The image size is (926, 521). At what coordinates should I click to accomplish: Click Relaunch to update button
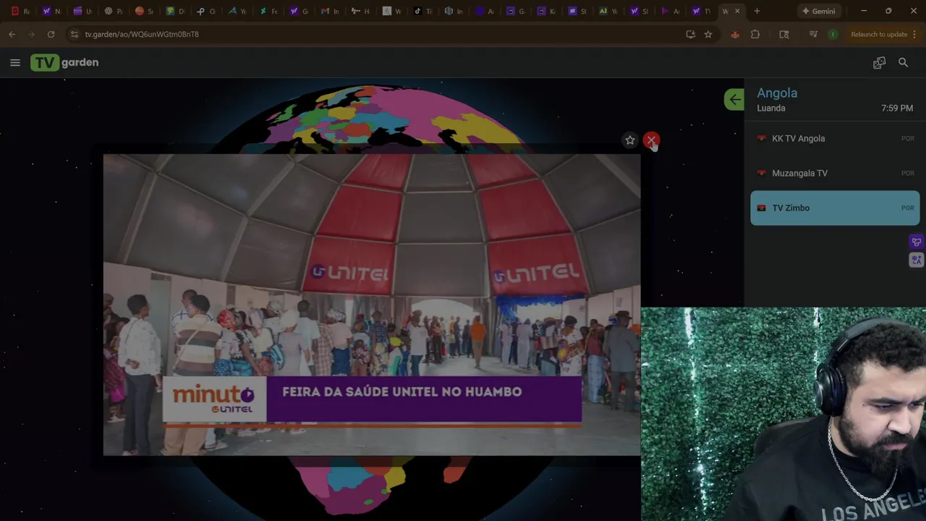(879, 34)
